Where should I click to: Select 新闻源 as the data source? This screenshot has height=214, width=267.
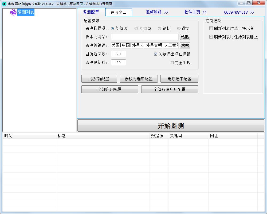point(112,28)
